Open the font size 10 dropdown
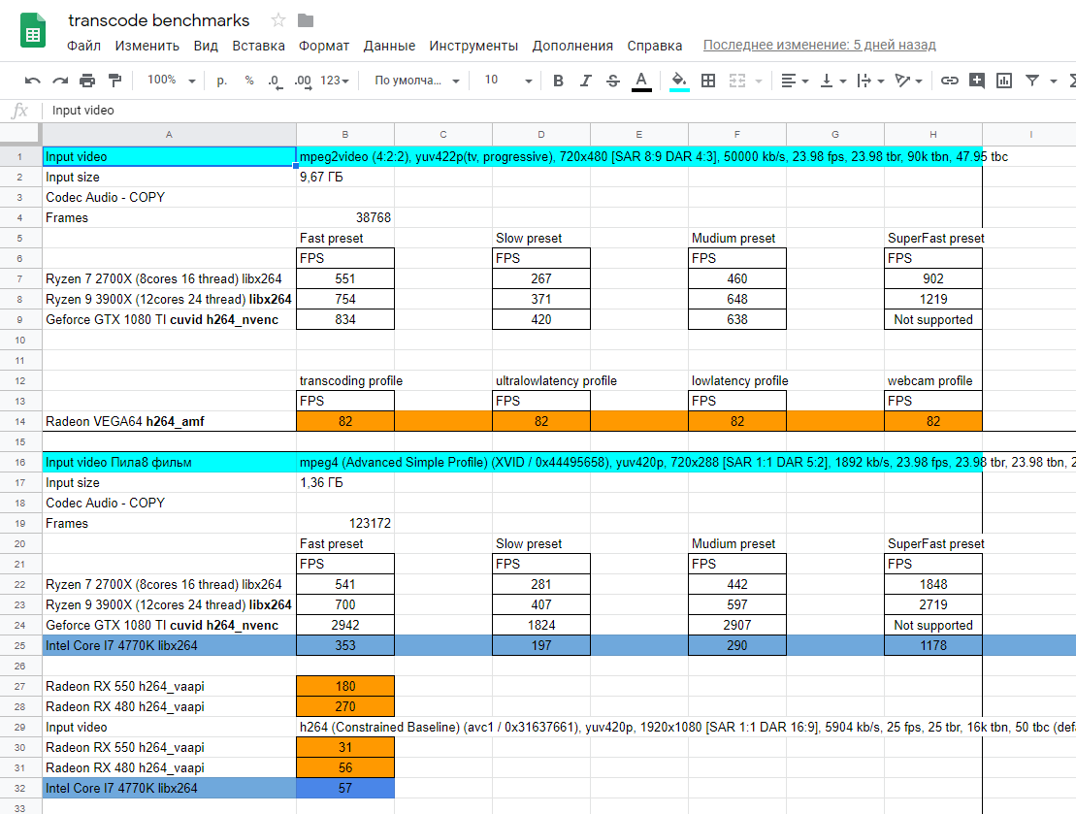The height and width of the screenshot is (814, 1076). (507, 81)
